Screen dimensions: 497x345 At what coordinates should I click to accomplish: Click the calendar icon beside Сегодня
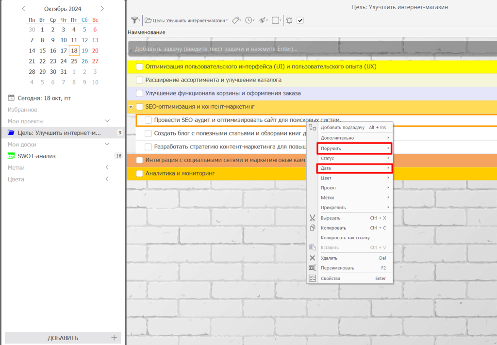click(11, 98)
